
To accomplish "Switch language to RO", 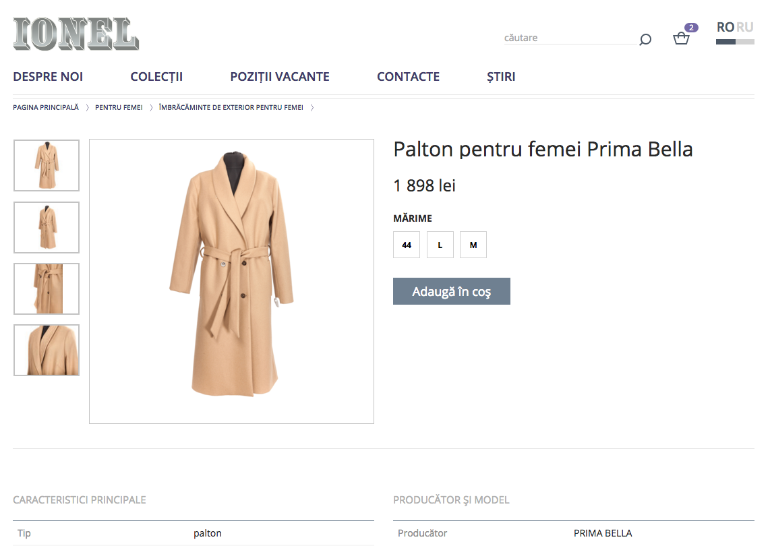I will pos(725,28).
